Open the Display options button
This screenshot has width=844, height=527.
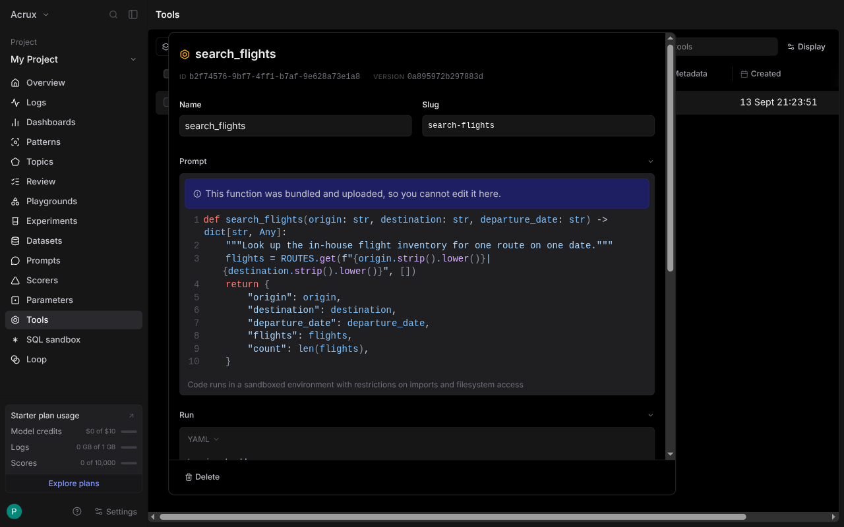[806, 47]
